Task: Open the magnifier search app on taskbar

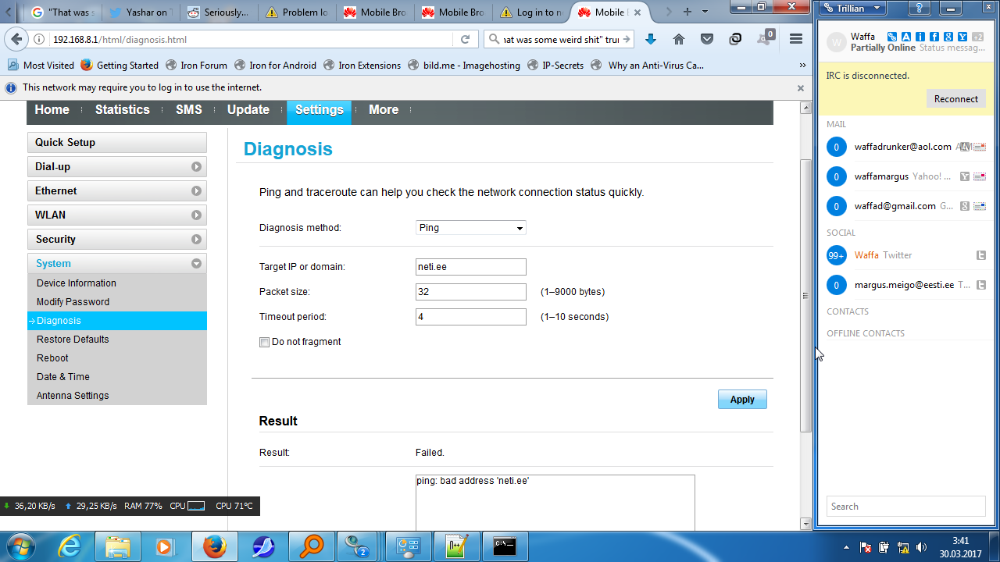Action: coord(312,546)
